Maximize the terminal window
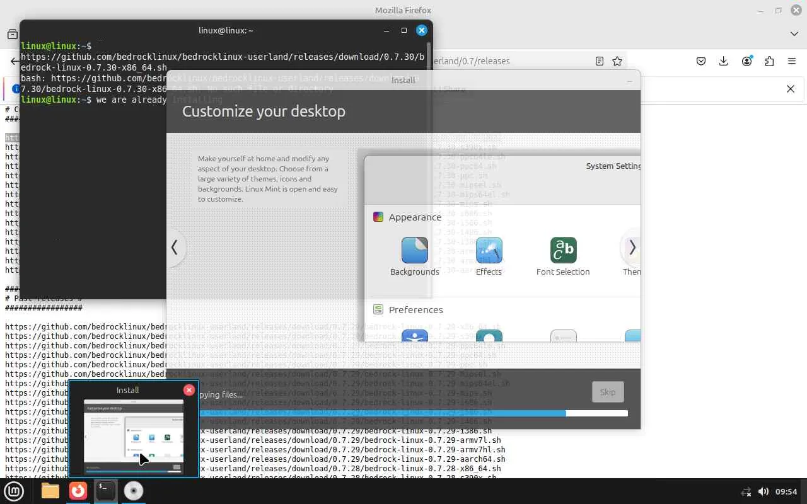This screenshot has width=807, height=504. [x=404, y=30]
